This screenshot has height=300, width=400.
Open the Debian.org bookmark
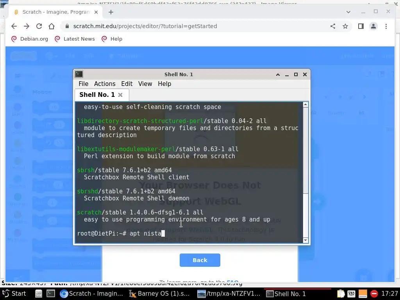[x=30, y=39]
